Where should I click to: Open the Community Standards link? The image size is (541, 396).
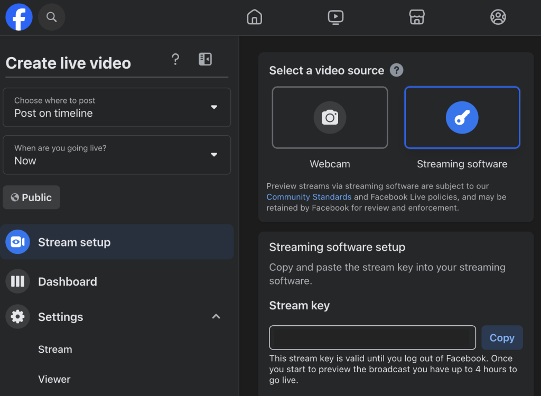309,196
